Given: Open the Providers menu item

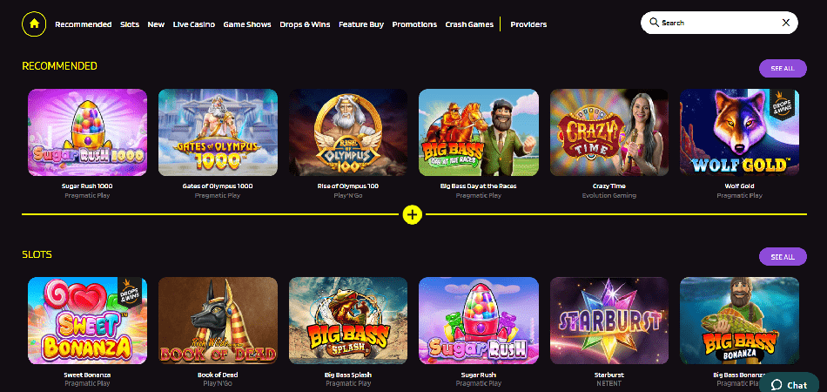Looking at the screenshot, I should click(528, 24).
